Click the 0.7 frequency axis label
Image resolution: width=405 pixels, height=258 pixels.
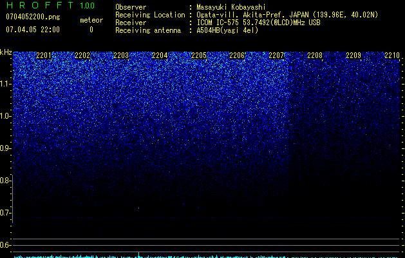(5, 213)
